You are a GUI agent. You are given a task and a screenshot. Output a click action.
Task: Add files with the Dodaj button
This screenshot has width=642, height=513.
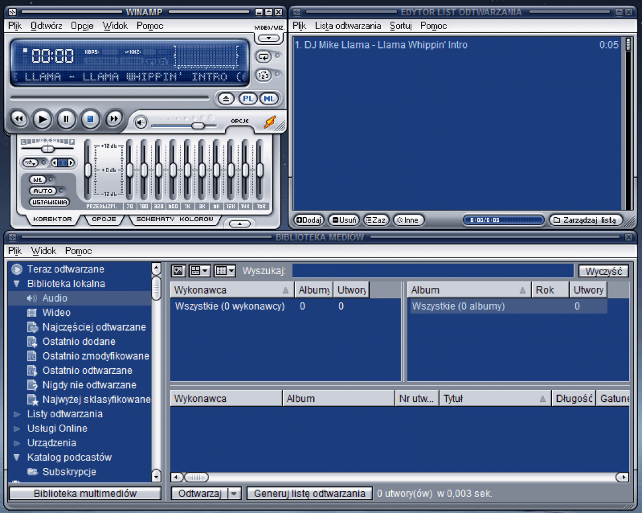[x=309, y=220]
